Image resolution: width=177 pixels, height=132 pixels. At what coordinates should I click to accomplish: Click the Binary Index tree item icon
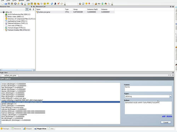pyautogui.click(x=6, y=17)
